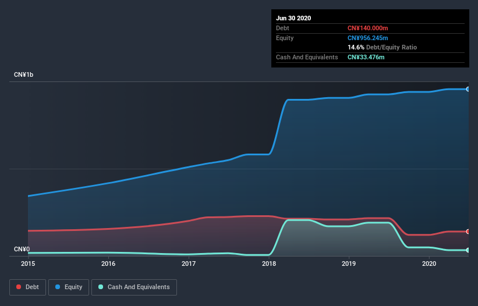This screenshot has height=306, width=478.
Task: Click the 2017 x-axis label
Action: (x=189, y=264)
